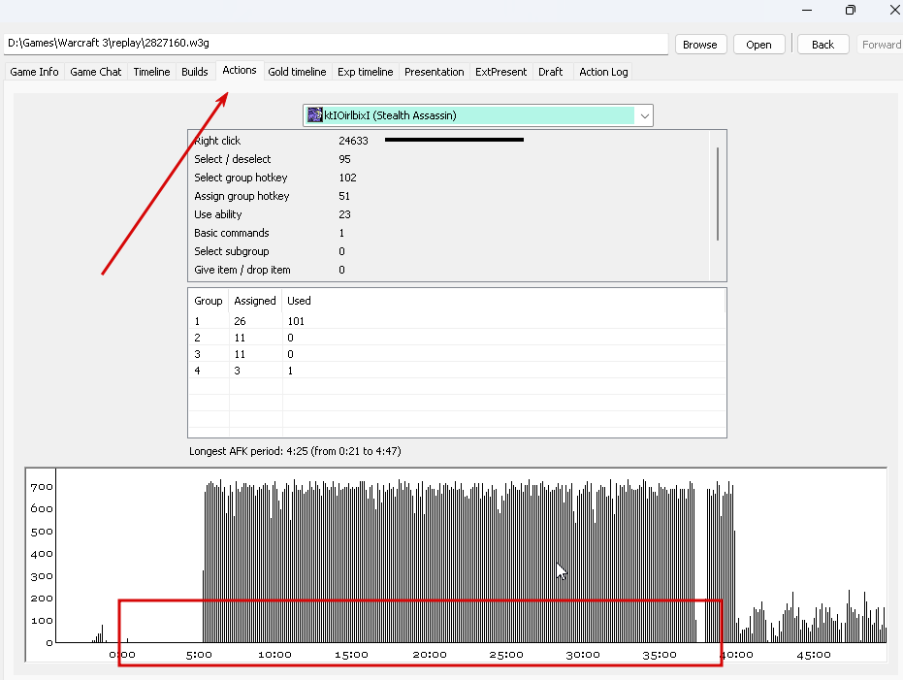Select group 1 row with 101 used
The image size is (903, 680).
click(x=457, y=321)
